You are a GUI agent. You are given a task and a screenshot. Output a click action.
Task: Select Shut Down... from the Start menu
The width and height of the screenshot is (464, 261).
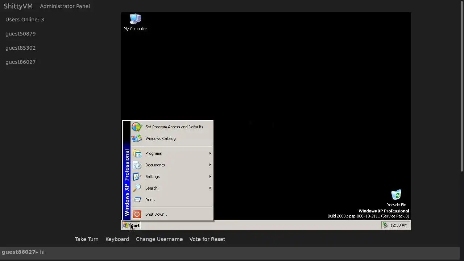(172, 214)
